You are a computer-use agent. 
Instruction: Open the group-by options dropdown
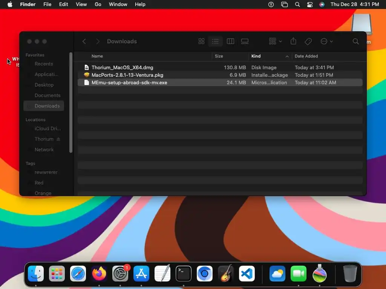pos(275,41)
